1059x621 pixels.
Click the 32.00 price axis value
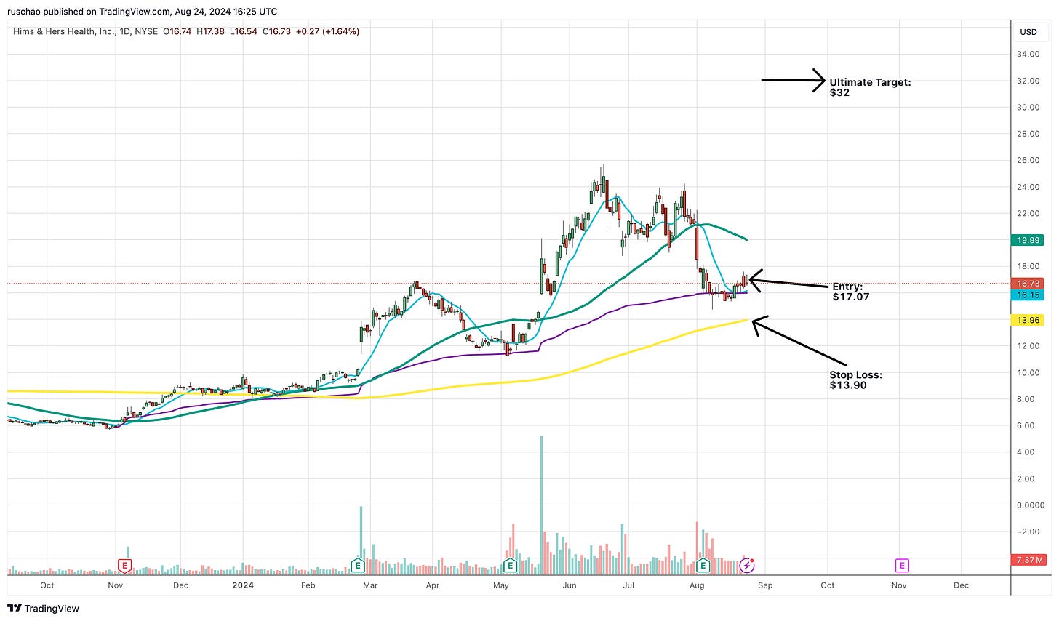(x=1028, y=81)
